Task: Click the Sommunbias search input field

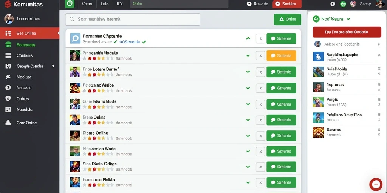Action: (133, 19)
